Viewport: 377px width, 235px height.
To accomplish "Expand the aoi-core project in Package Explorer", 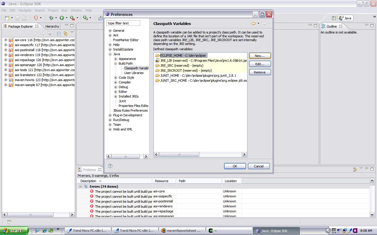I will 6,40.
